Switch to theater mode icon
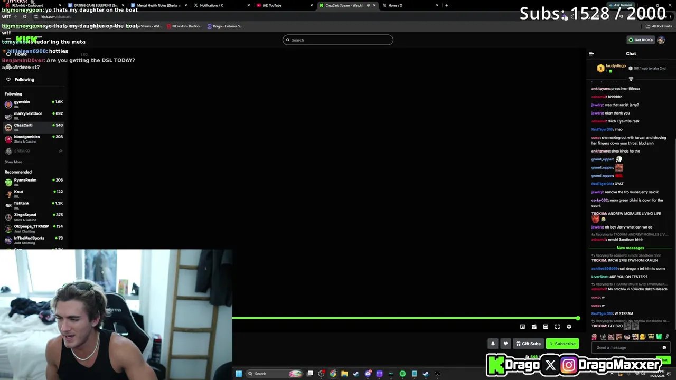Viewport: 676px width, 380px height. click(546, 327)
